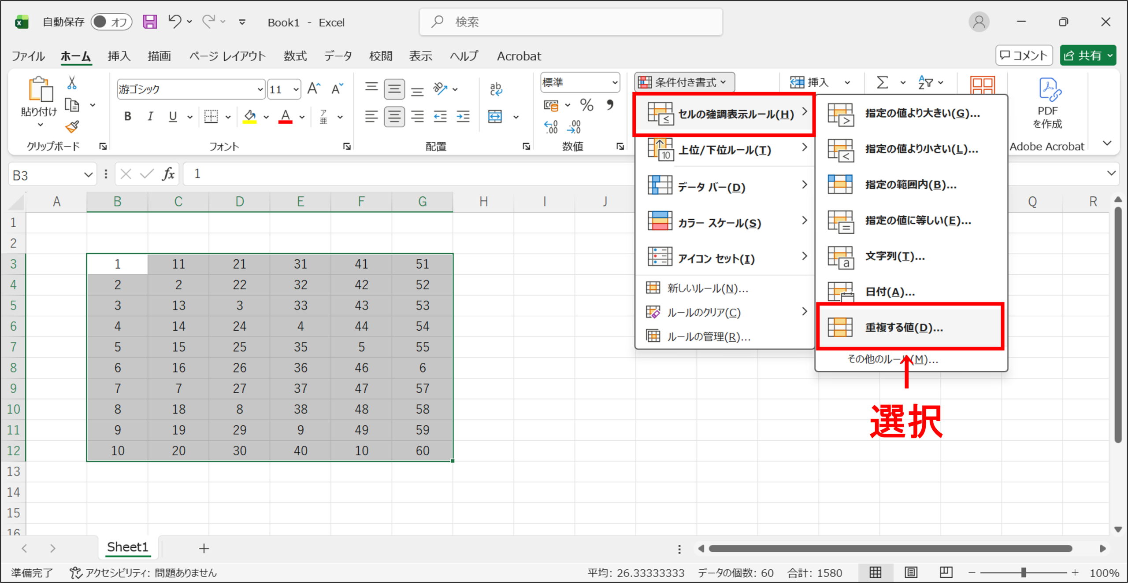Click the wrap text icon

[496, 89]
